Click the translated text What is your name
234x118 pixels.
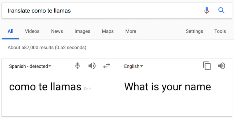167,87
